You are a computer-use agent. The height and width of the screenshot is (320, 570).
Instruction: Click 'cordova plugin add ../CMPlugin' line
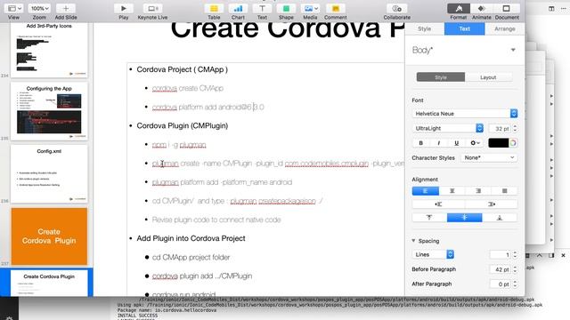(202, 276)
